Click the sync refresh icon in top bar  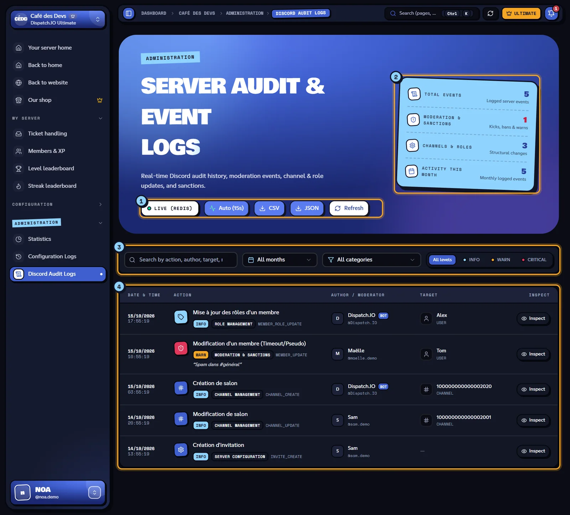coord(490,14)
